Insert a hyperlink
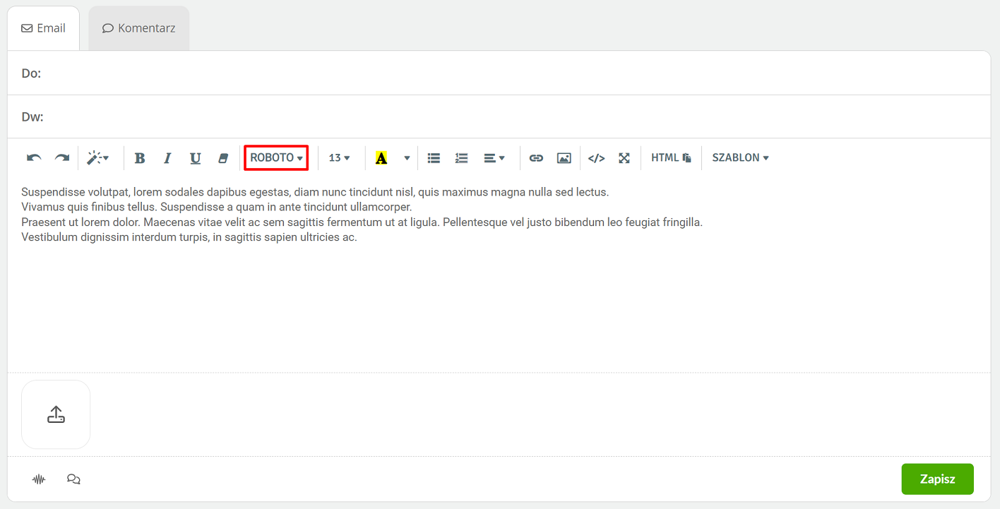This screenshot has height=509, width=1000. [x=536, y=158]
